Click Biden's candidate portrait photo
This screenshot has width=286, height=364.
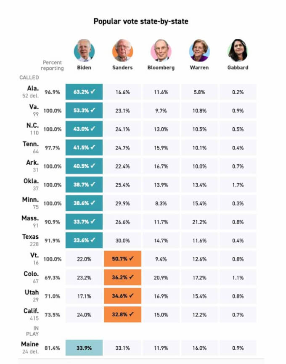coord(84,50)
